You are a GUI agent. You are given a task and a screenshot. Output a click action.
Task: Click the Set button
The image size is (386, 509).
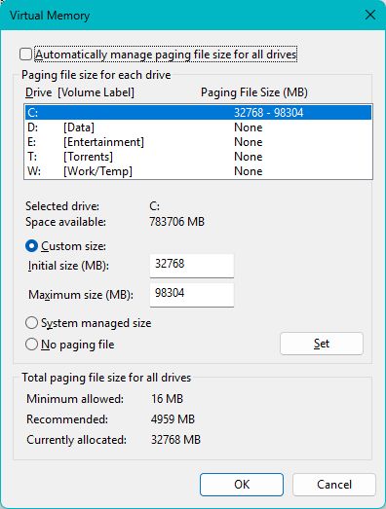(322, 344)
